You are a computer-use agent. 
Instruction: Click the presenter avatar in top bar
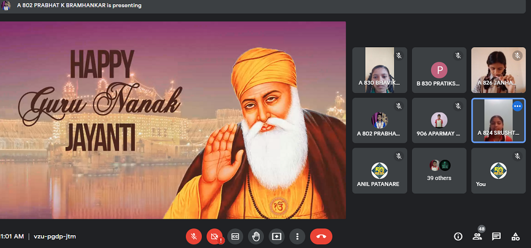tap(6, 6)
